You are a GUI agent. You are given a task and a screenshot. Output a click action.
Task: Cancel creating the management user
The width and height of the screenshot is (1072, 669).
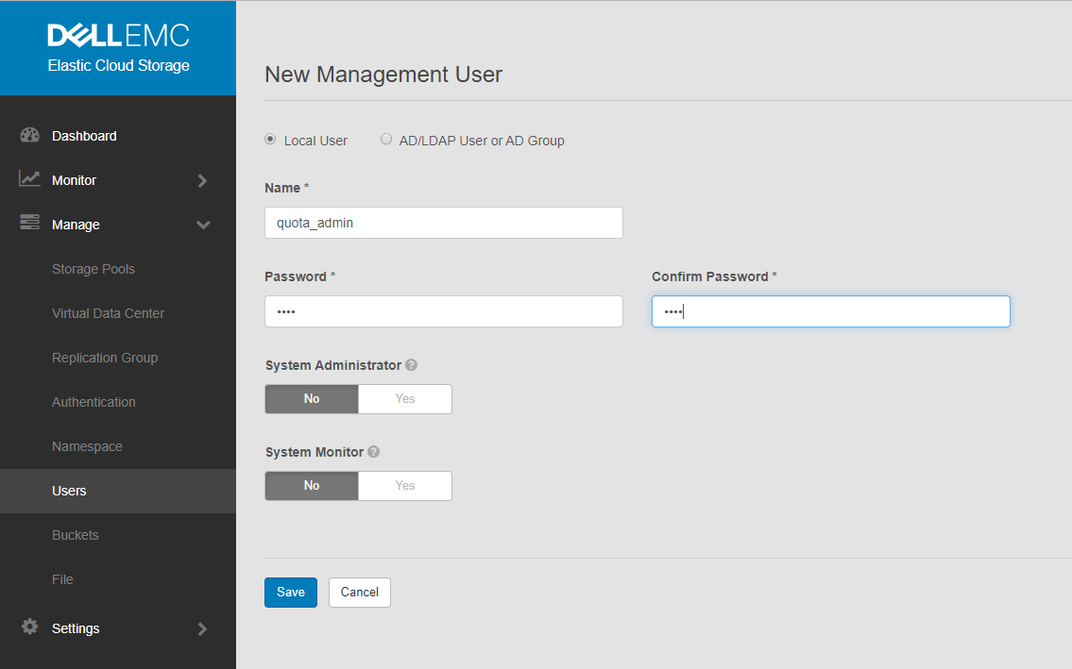359,592
